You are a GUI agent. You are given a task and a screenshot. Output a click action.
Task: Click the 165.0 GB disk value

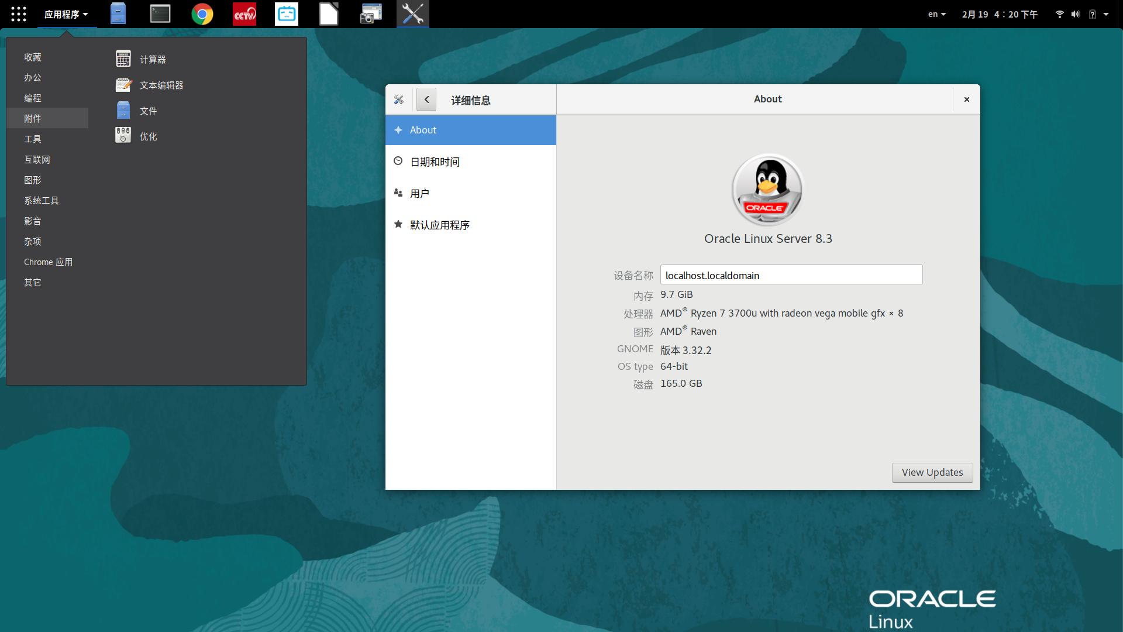click(x=681, y=383)
